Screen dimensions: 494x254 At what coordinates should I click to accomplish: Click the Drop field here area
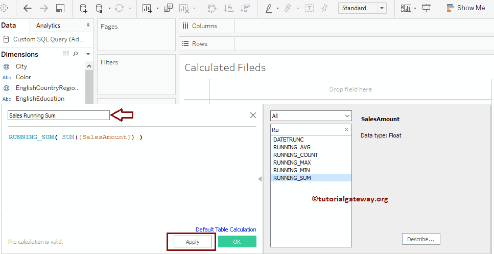point(350,89)
